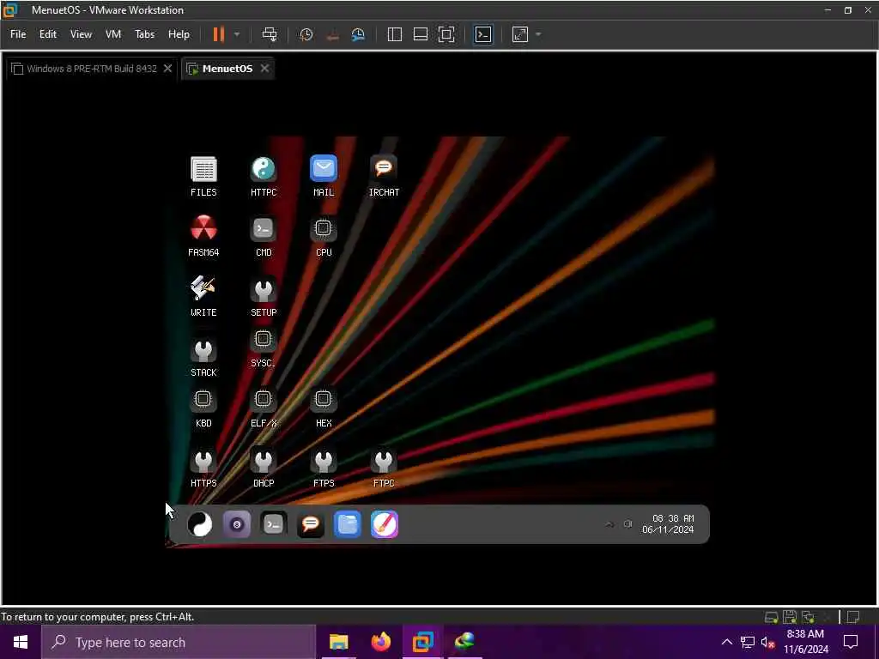Open the snapshot manager
This screenshot has width=879, height=659.
tap(358, 34)
